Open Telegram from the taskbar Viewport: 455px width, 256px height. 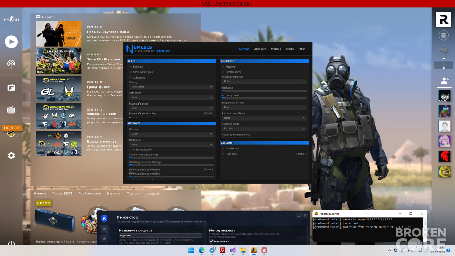pyautogui.click(x=212, y=250)
